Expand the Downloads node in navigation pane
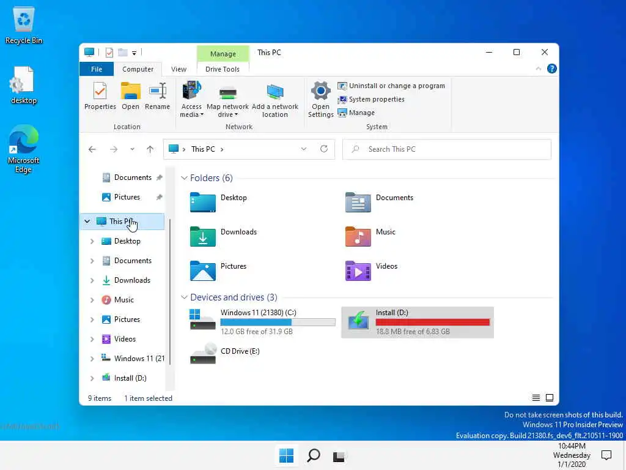The height and width of the screenshot is (470, 626). pos(92,280)
